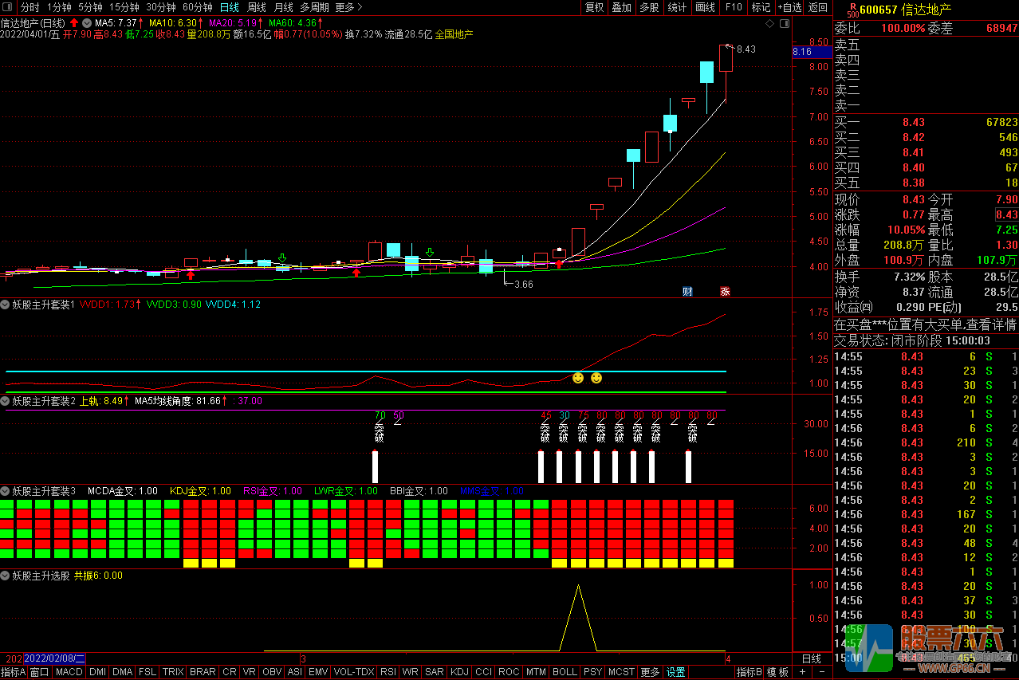Select the OBV indicator tab

point(272,672)
